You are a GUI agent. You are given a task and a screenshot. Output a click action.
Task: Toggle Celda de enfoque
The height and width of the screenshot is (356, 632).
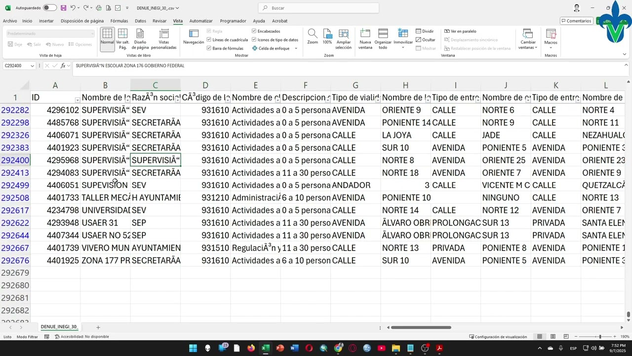[x=271, y=48]
